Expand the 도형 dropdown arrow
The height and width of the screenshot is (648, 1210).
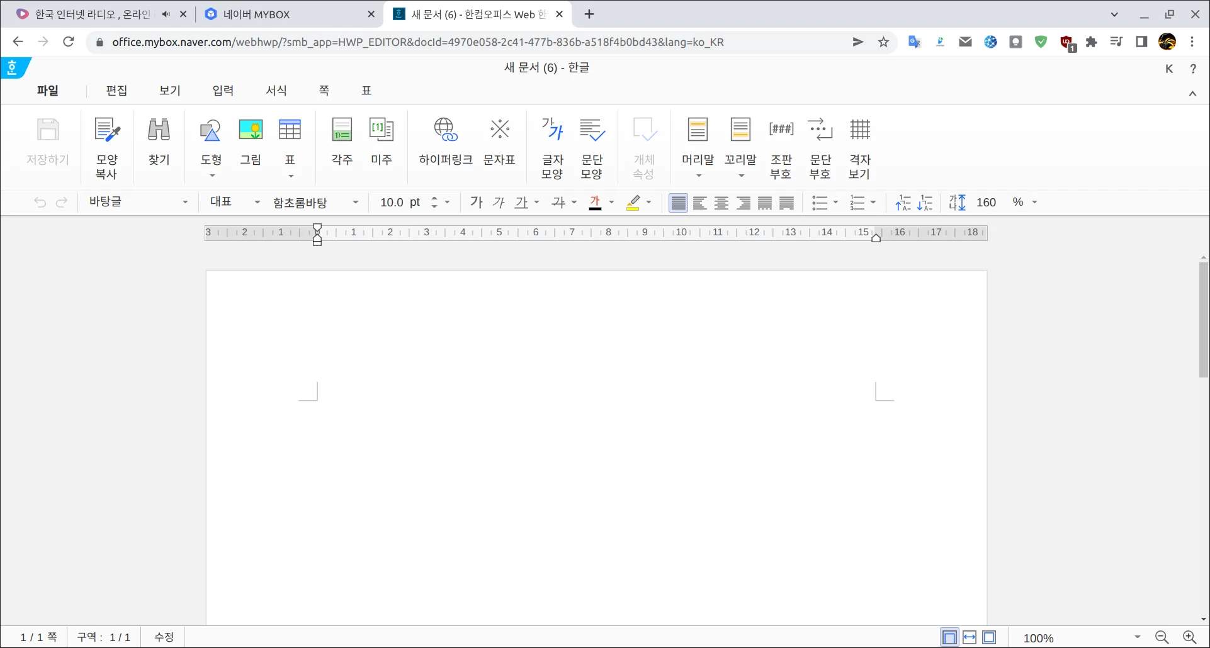[212, 176]
